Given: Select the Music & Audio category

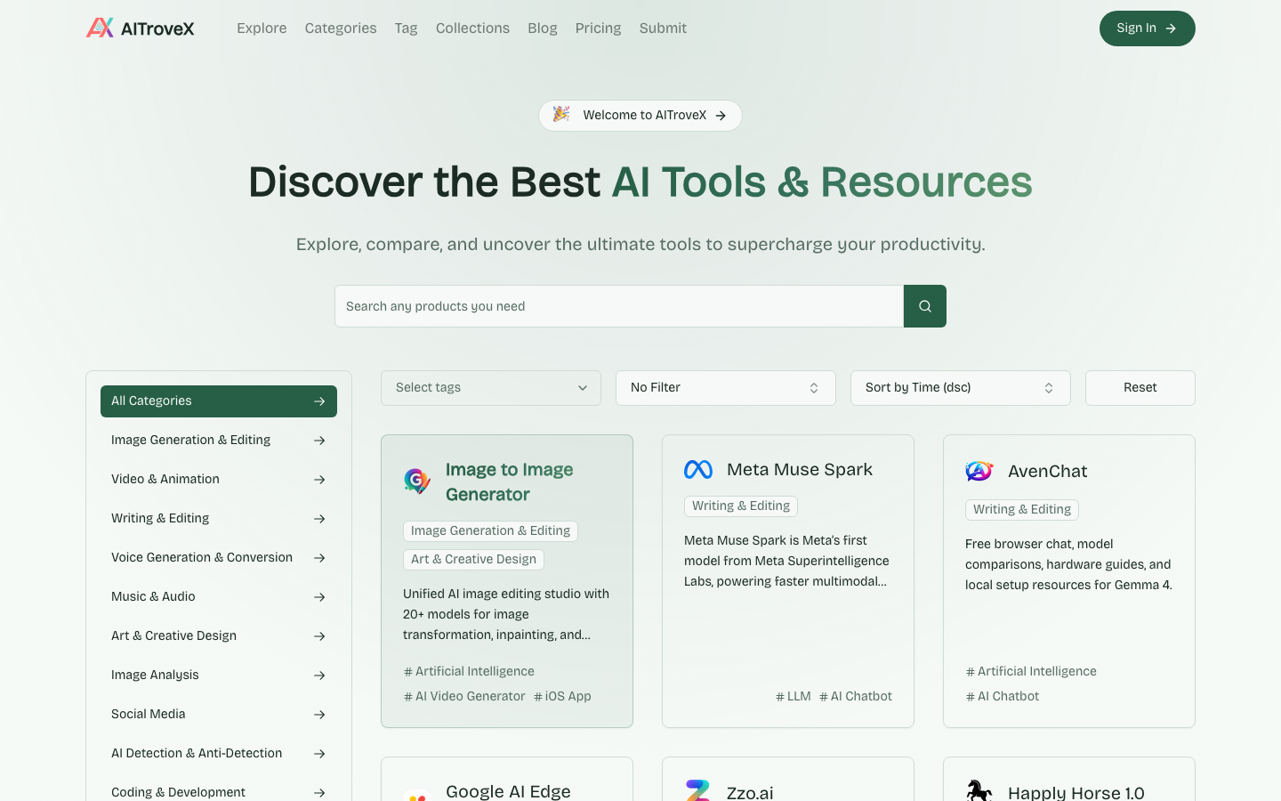Looking at the screenshot, I should pos(153,597).
